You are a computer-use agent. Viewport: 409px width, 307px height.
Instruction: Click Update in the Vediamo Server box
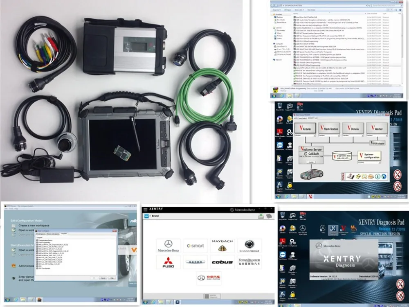[x=311, y=162]
